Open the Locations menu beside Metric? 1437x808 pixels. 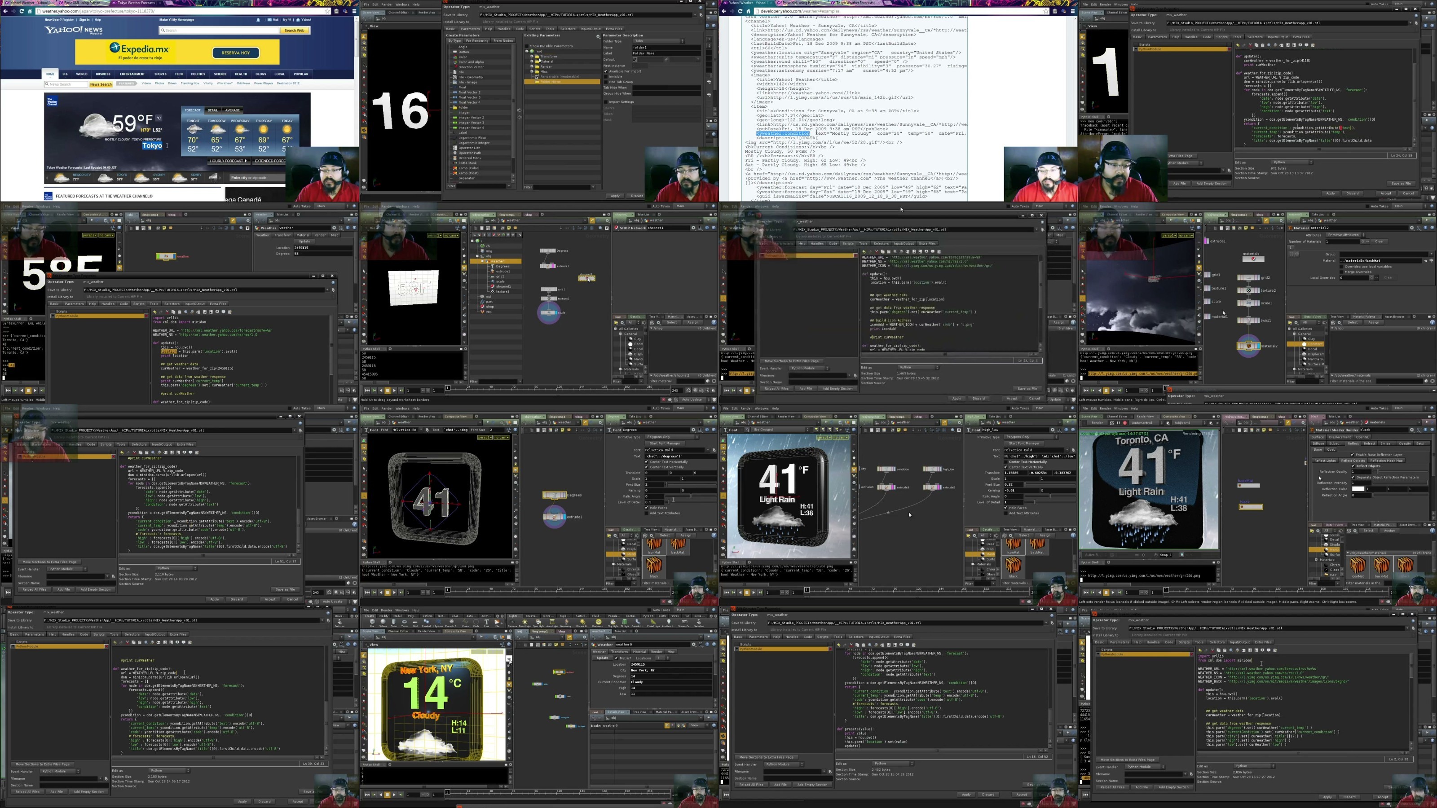662,658
